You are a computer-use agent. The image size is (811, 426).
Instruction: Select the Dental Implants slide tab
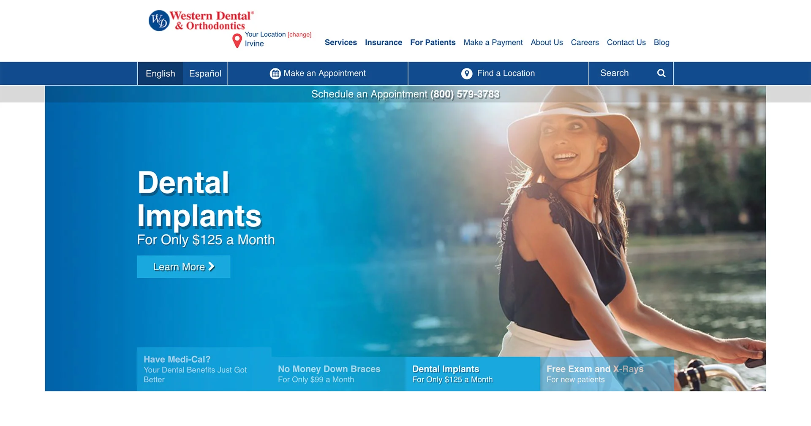473,374
